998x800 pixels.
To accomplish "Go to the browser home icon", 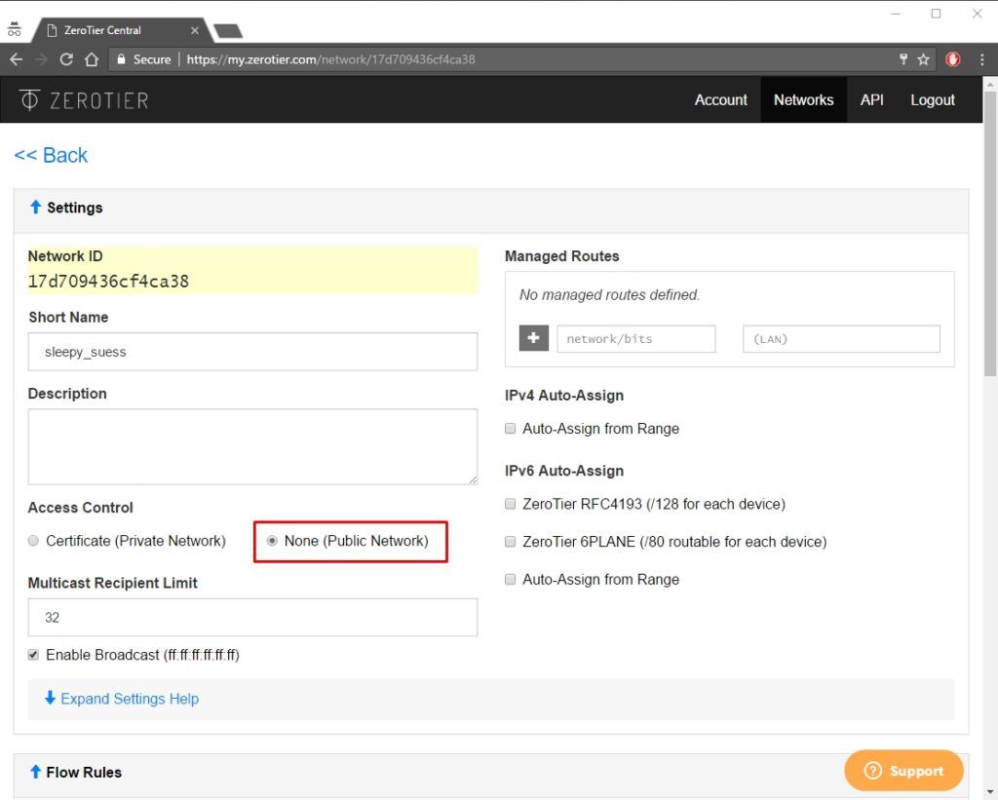I will [x=92, y=59].
